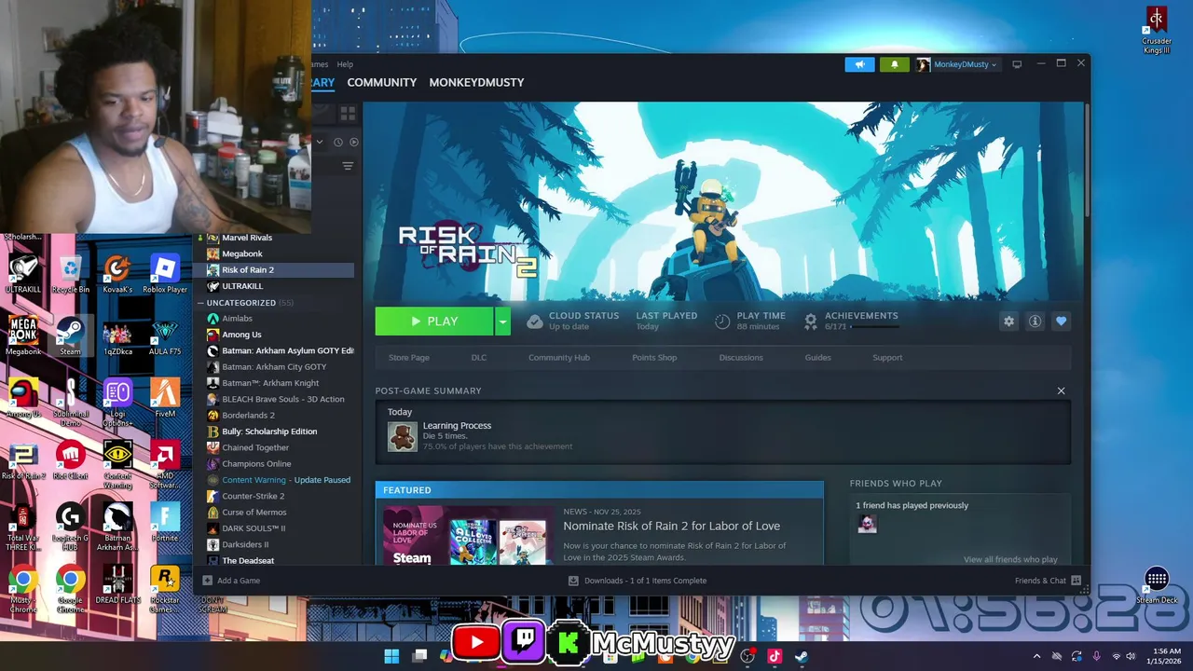Open Steam icon in the taskbar
1193x671 pixels.
(x=801, y=656)
